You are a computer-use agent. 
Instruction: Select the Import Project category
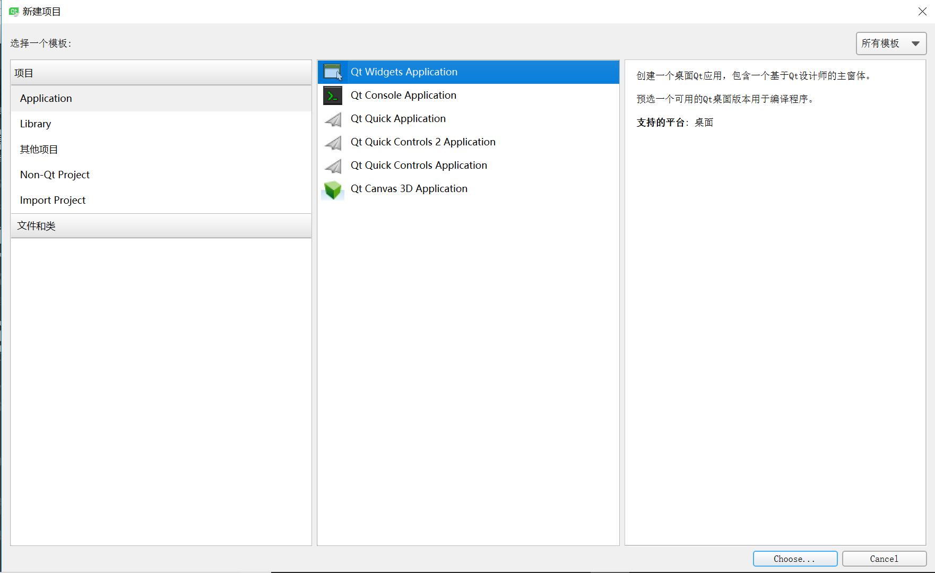[x=161, y=201]
